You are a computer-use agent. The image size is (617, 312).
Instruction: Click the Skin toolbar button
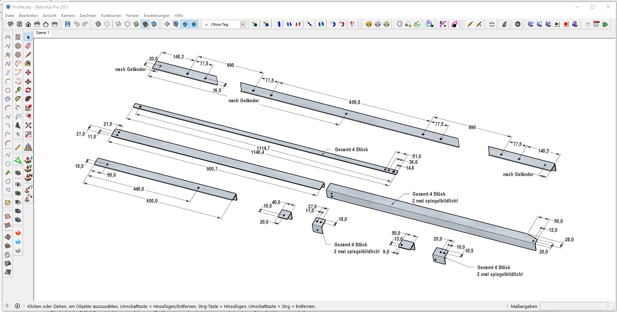[x=530, y=24]
